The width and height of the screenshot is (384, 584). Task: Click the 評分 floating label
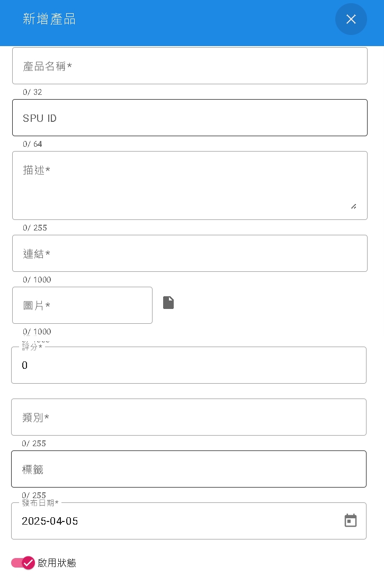tap(32, 347)
